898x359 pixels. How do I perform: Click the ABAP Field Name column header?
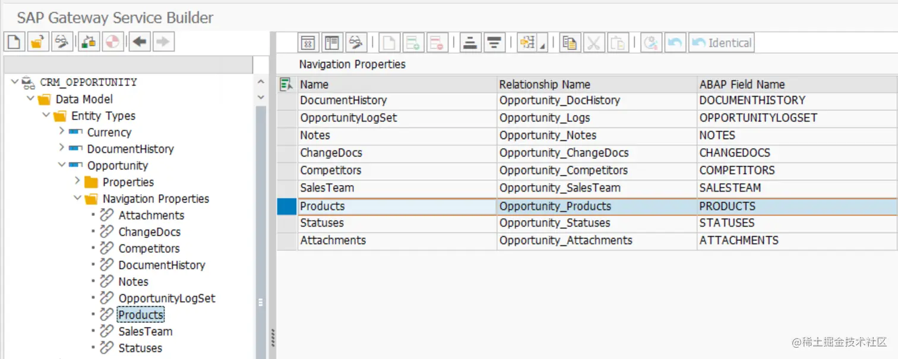coord(798,84)
